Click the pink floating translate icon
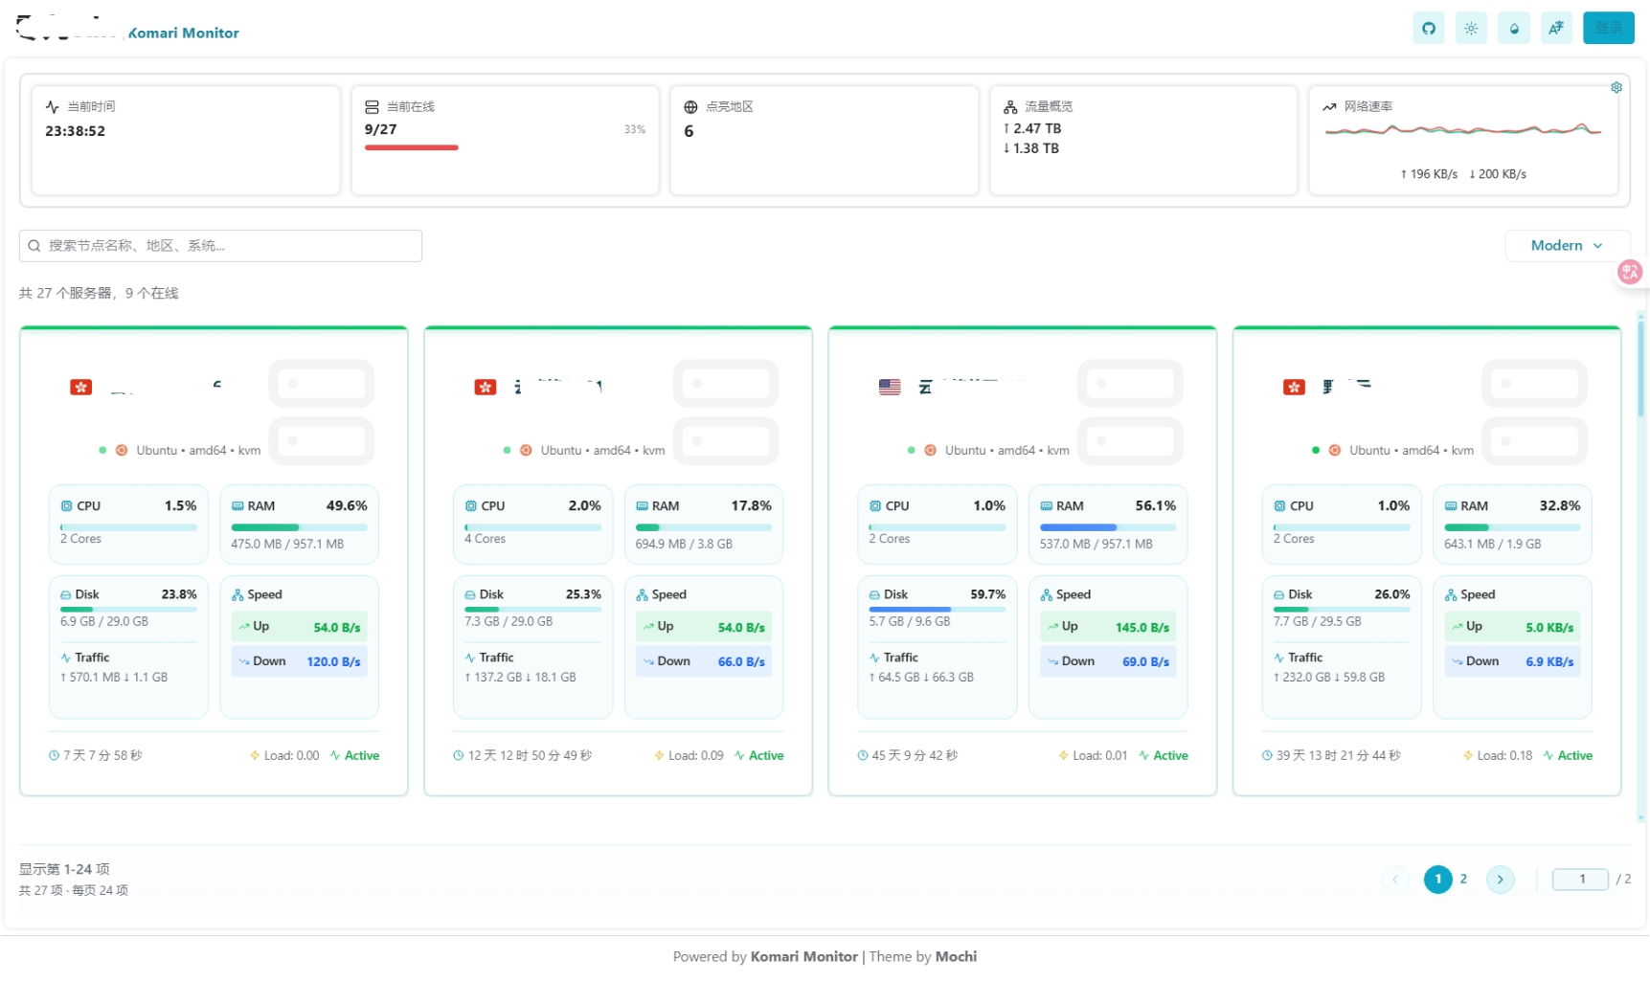This screenshot has width=1650, height=982. [x=1629, y=273]
